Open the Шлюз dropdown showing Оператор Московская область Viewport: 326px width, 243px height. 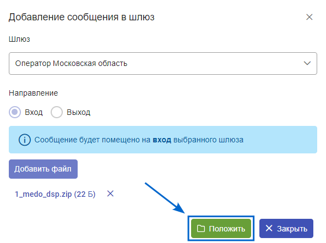[x=163, y=64]
